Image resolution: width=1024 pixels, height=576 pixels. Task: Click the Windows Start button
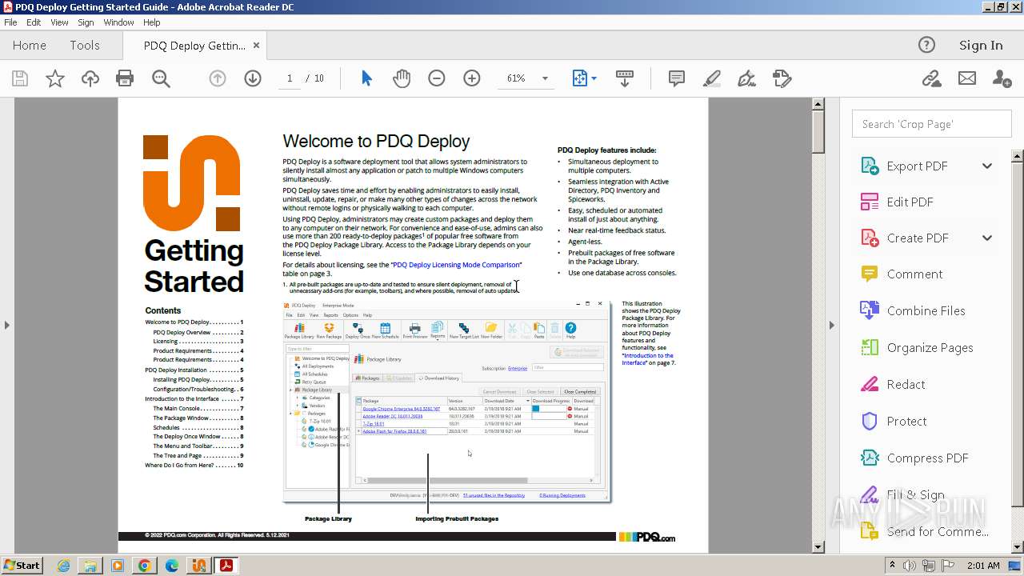[22, 565]
